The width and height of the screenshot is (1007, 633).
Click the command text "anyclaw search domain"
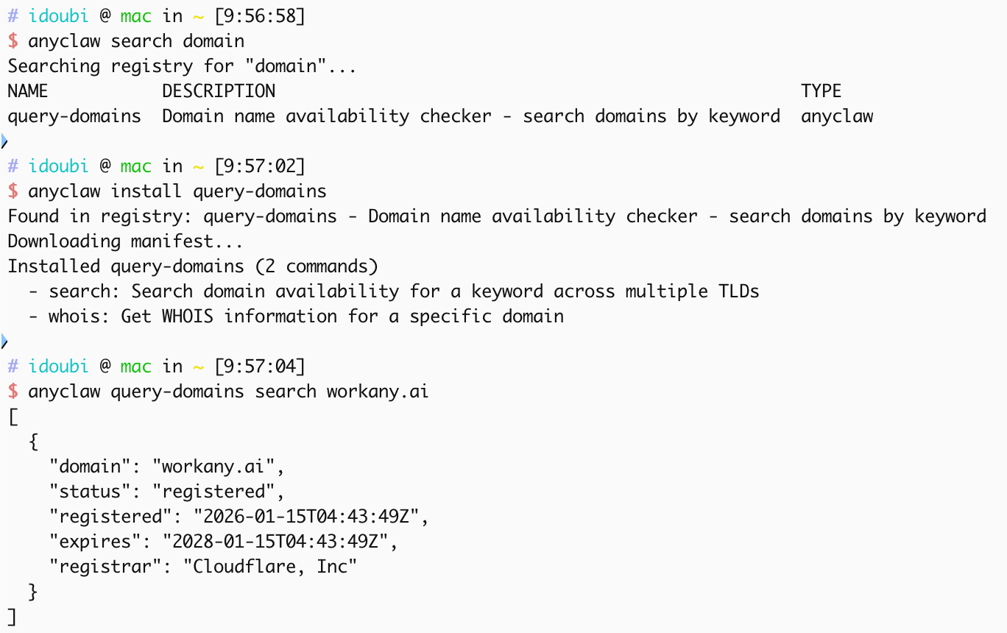136,41
